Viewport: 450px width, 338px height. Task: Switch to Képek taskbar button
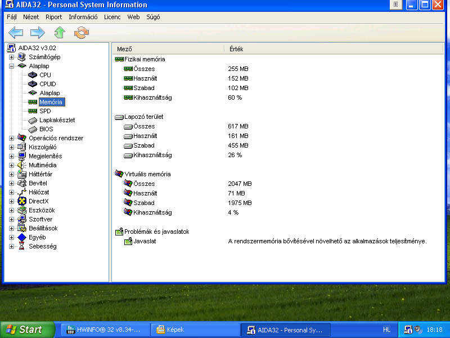click(x=195, y=330)
